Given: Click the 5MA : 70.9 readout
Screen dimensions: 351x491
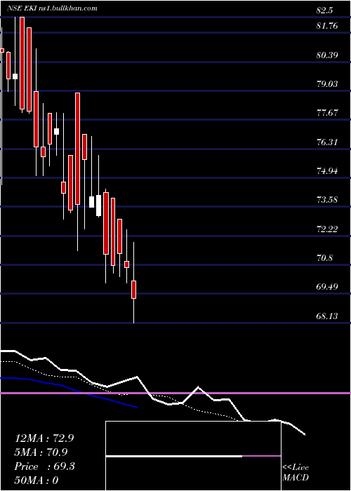Looking at the screenshot, I should tap(41, 452).
